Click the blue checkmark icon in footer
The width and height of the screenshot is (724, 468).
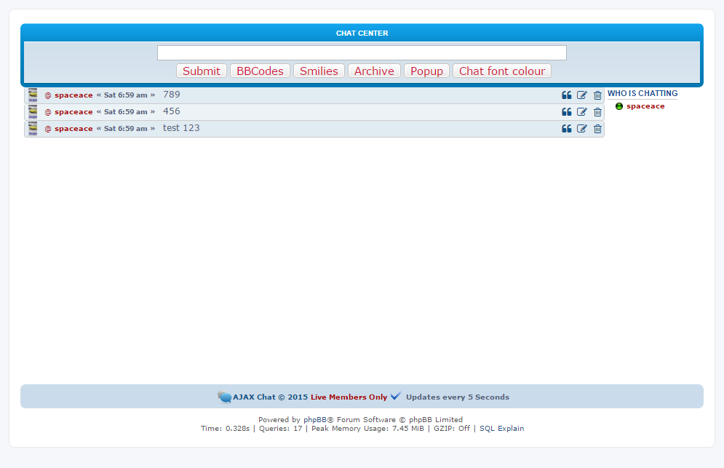click(396, 396)
